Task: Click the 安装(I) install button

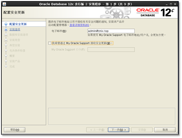Action: click(142, 130)
